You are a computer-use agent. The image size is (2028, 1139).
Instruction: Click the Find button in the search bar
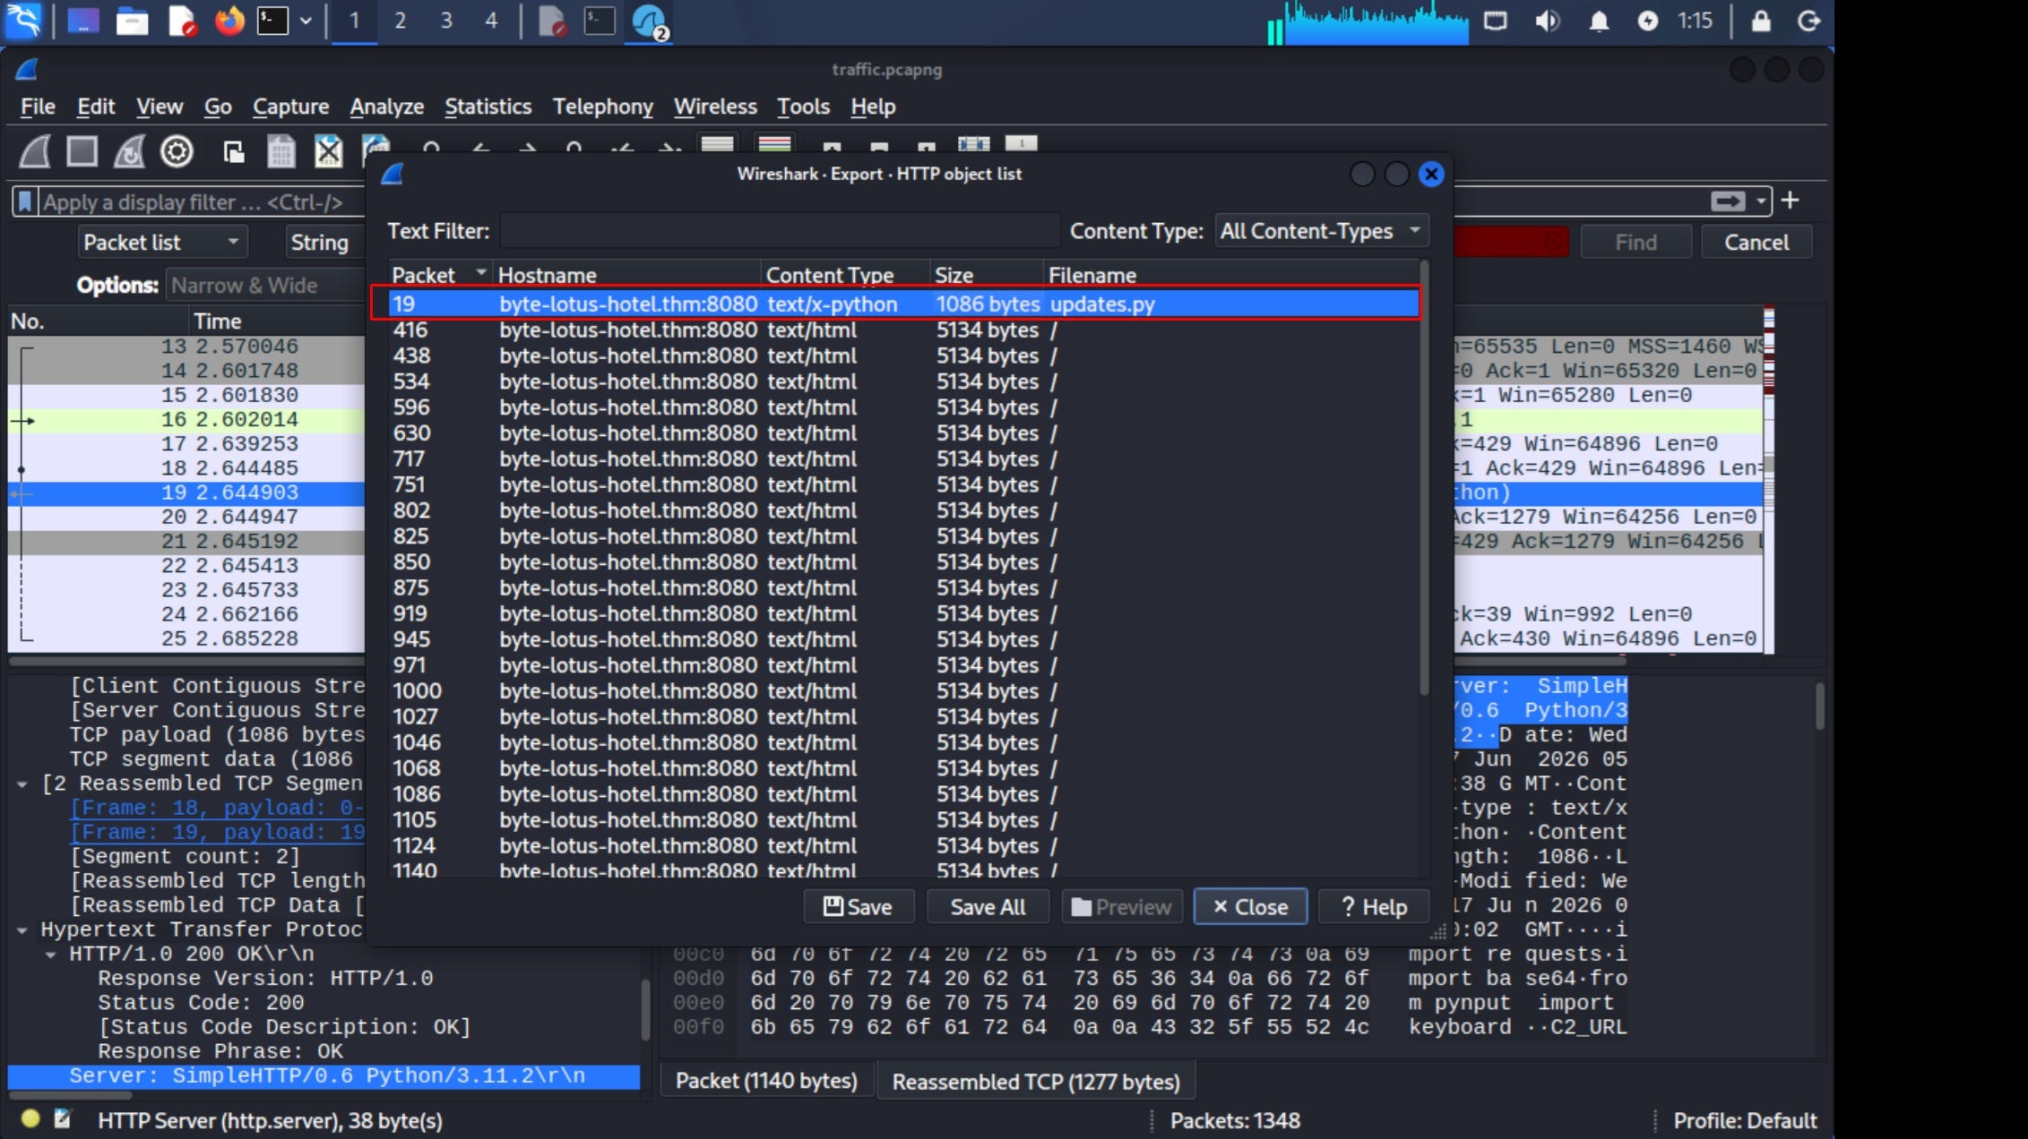click(x=1635, y=243)
